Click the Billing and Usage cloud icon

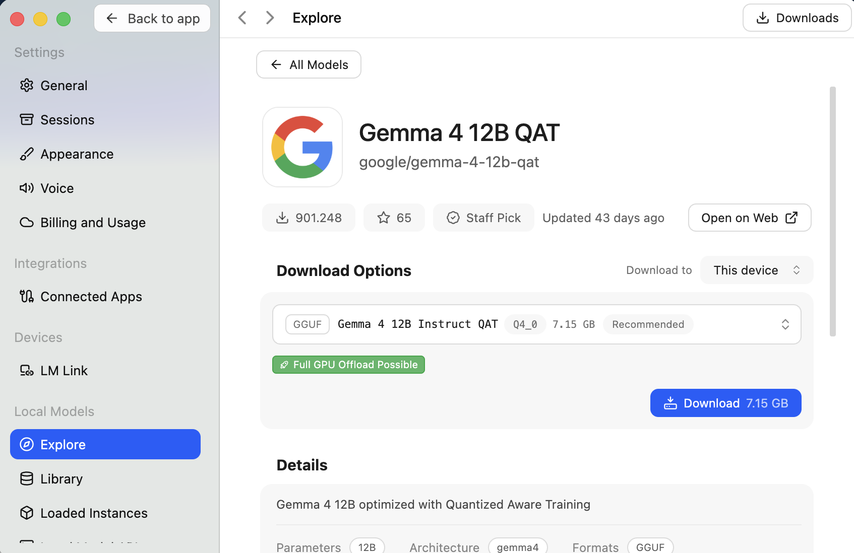pyautogui.click(x=27, y=223)
